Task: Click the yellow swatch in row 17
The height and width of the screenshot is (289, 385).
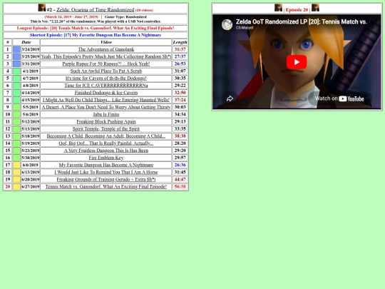Action: click(x=16, y=165)
